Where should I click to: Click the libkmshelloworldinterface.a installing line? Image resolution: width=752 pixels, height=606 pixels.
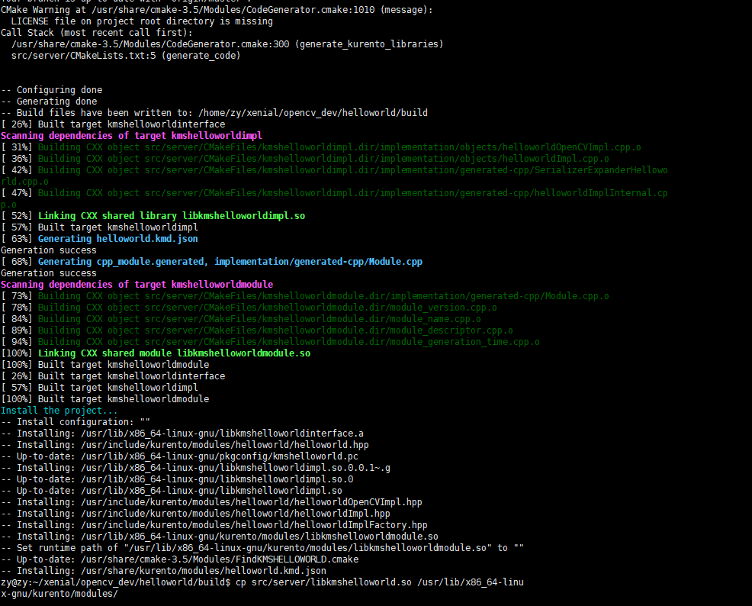tap(182, 434)
